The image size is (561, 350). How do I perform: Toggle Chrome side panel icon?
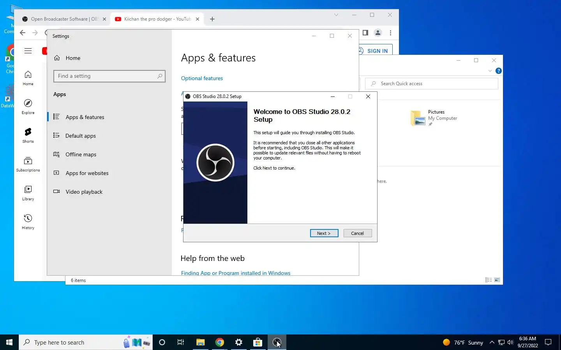[x=365, y=33]
